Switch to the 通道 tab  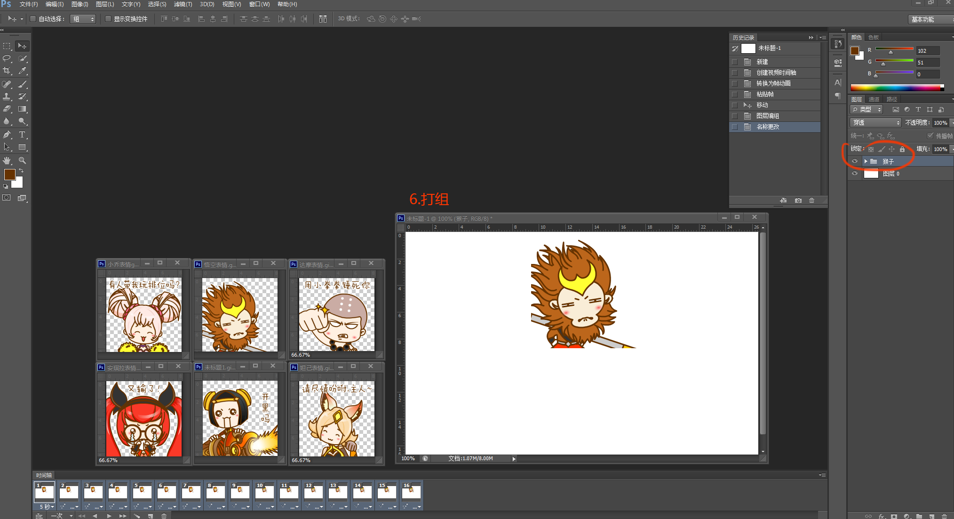point(874,99)
